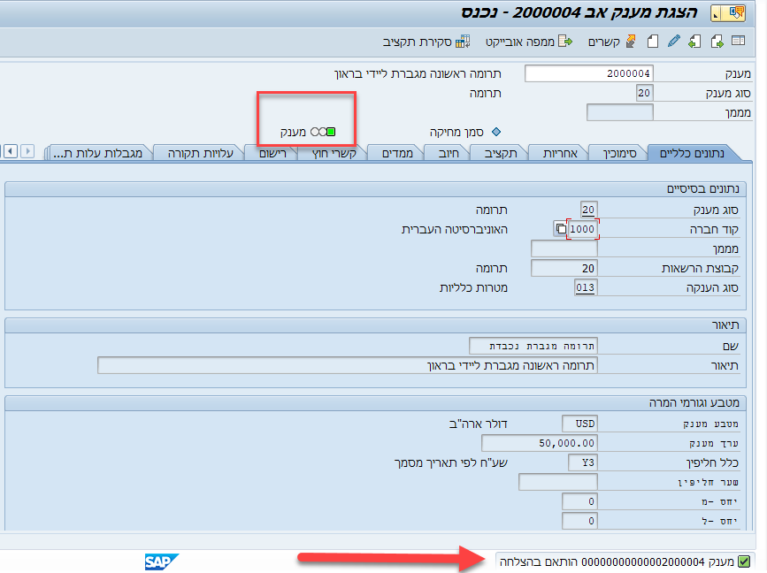This screenshot has width=767, height=573.
Task: Select the קשרי חוץ tab
Action: [x=334, y=154]
